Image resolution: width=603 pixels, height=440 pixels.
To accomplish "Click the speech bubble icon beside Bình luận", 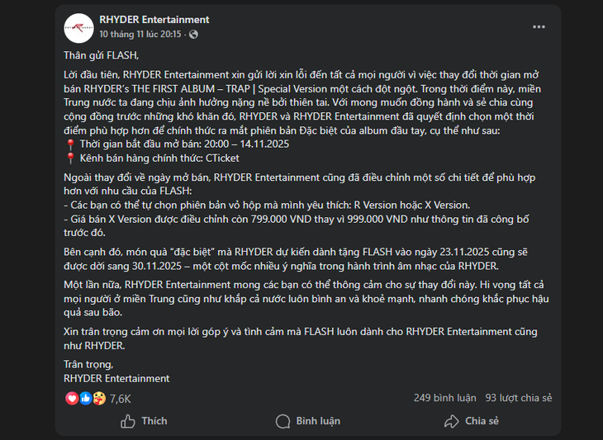I will coord(283,421).
